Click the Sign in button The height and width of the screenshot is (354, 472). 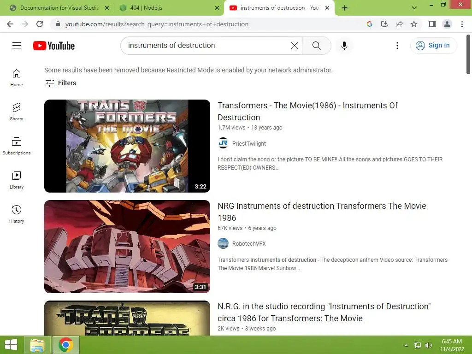point(433,46)
